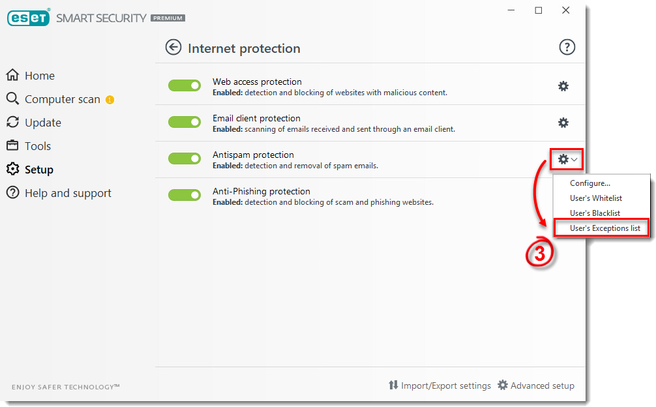Toggle Antispam protection off

point(185,158)
